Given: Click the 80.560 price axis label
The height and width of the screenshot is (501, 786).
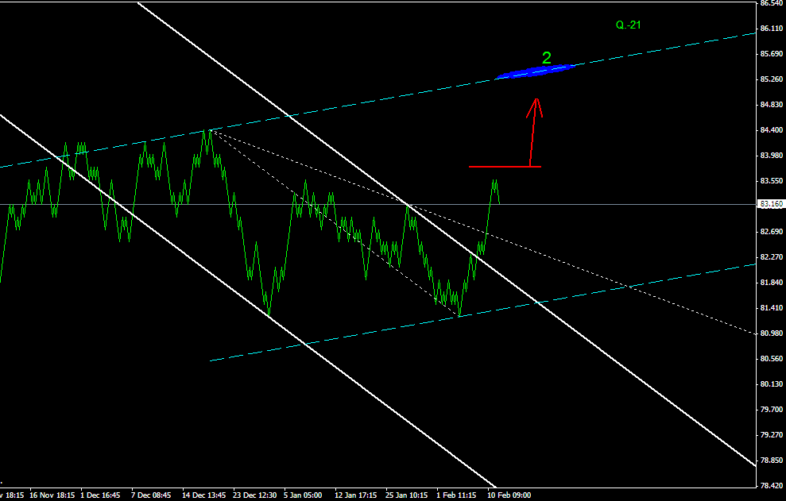Looking at the screenshot, I should [772, 359].
